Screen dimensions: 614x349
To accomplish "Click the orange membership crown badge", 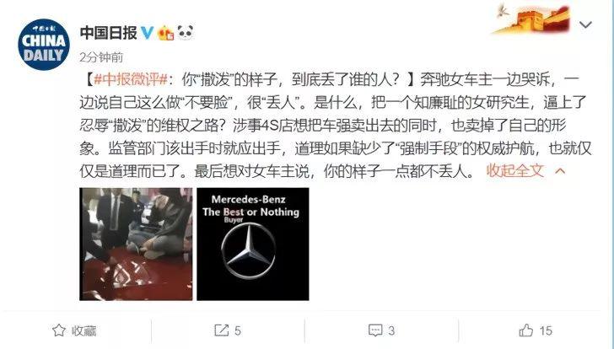I will tap(165, 33).
